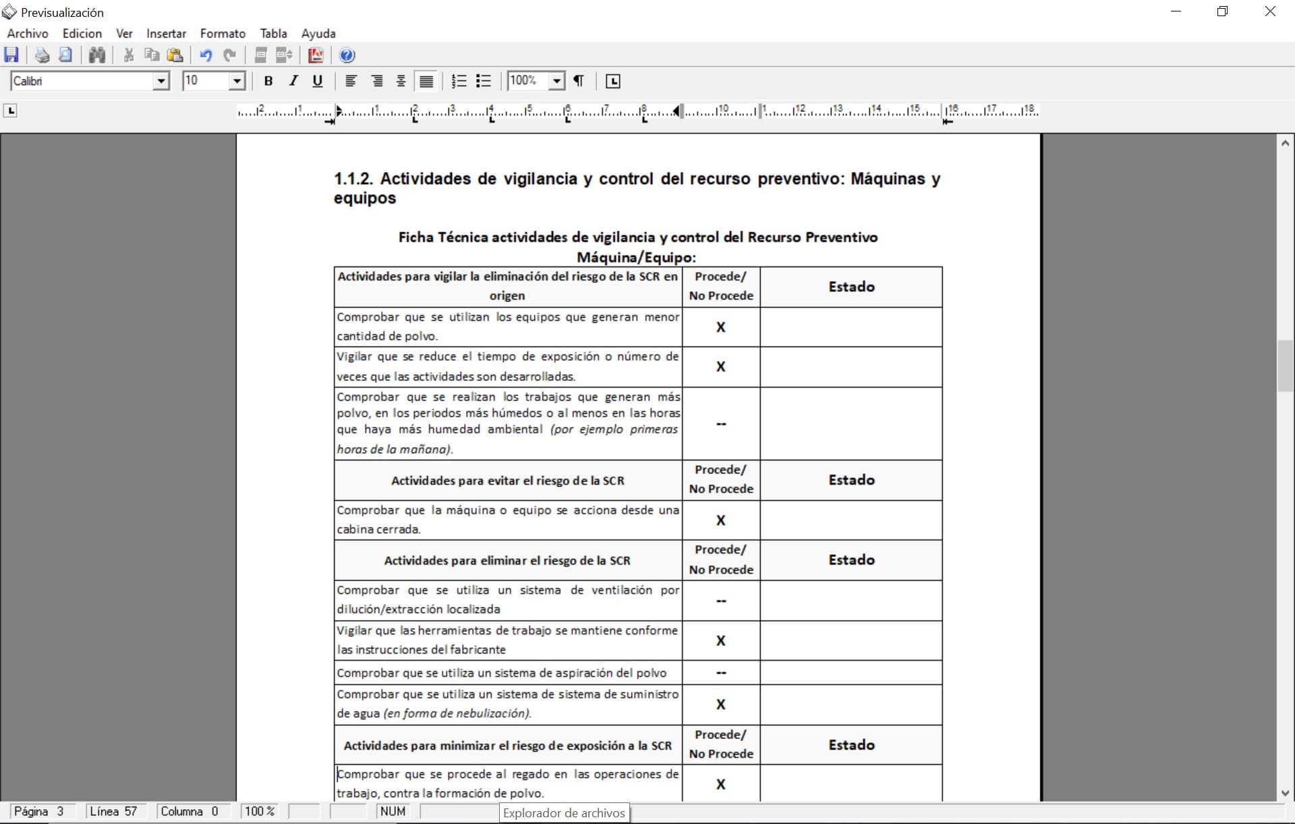Apply bulleted list formatting
Image resolution: width=1295 pixels, height=824 pixels.
click(x=483, y=81)
